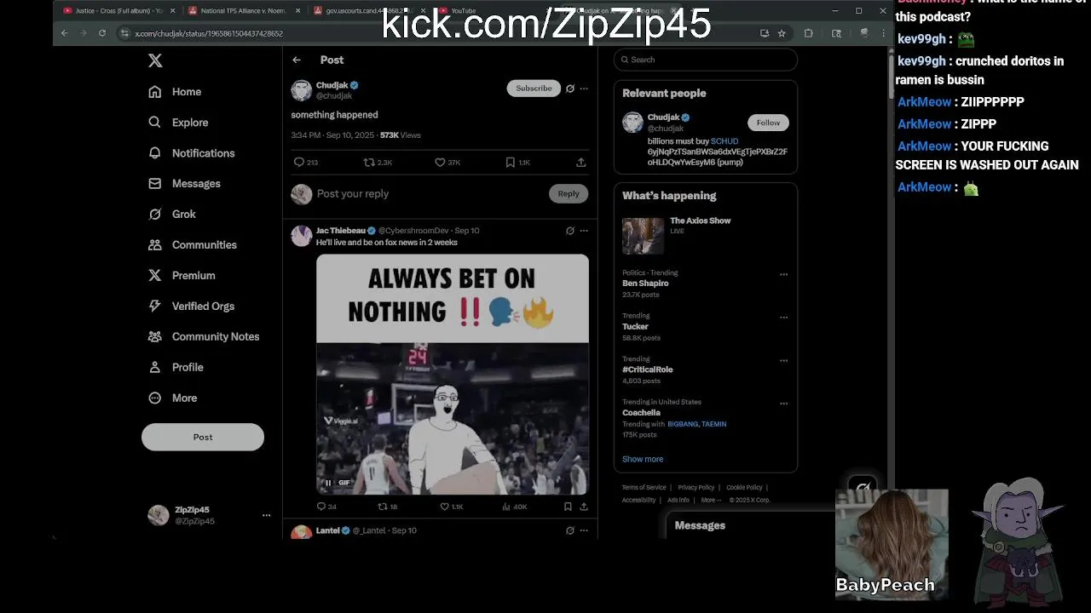This screenshot has width=1091, height=613.
Task: Open Grok in the sidebar
Action: point(172,215)
